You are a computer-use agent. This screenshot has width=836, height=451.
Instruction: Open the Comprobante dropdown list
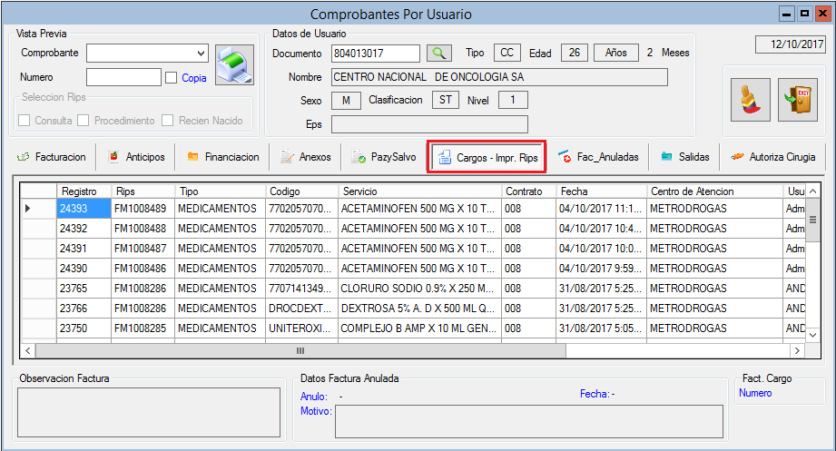(202, 53)
